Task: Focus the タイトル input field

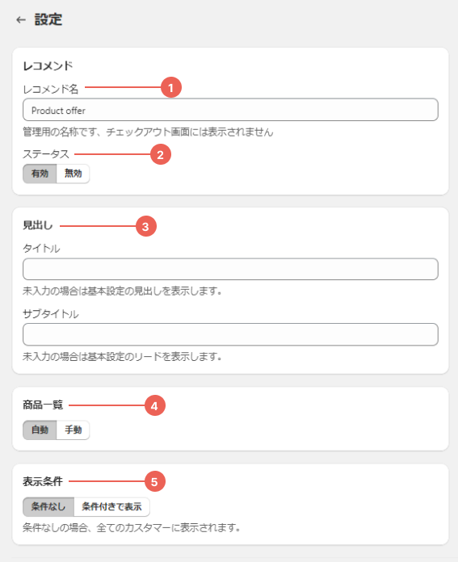Action: (x=230, y=269)
